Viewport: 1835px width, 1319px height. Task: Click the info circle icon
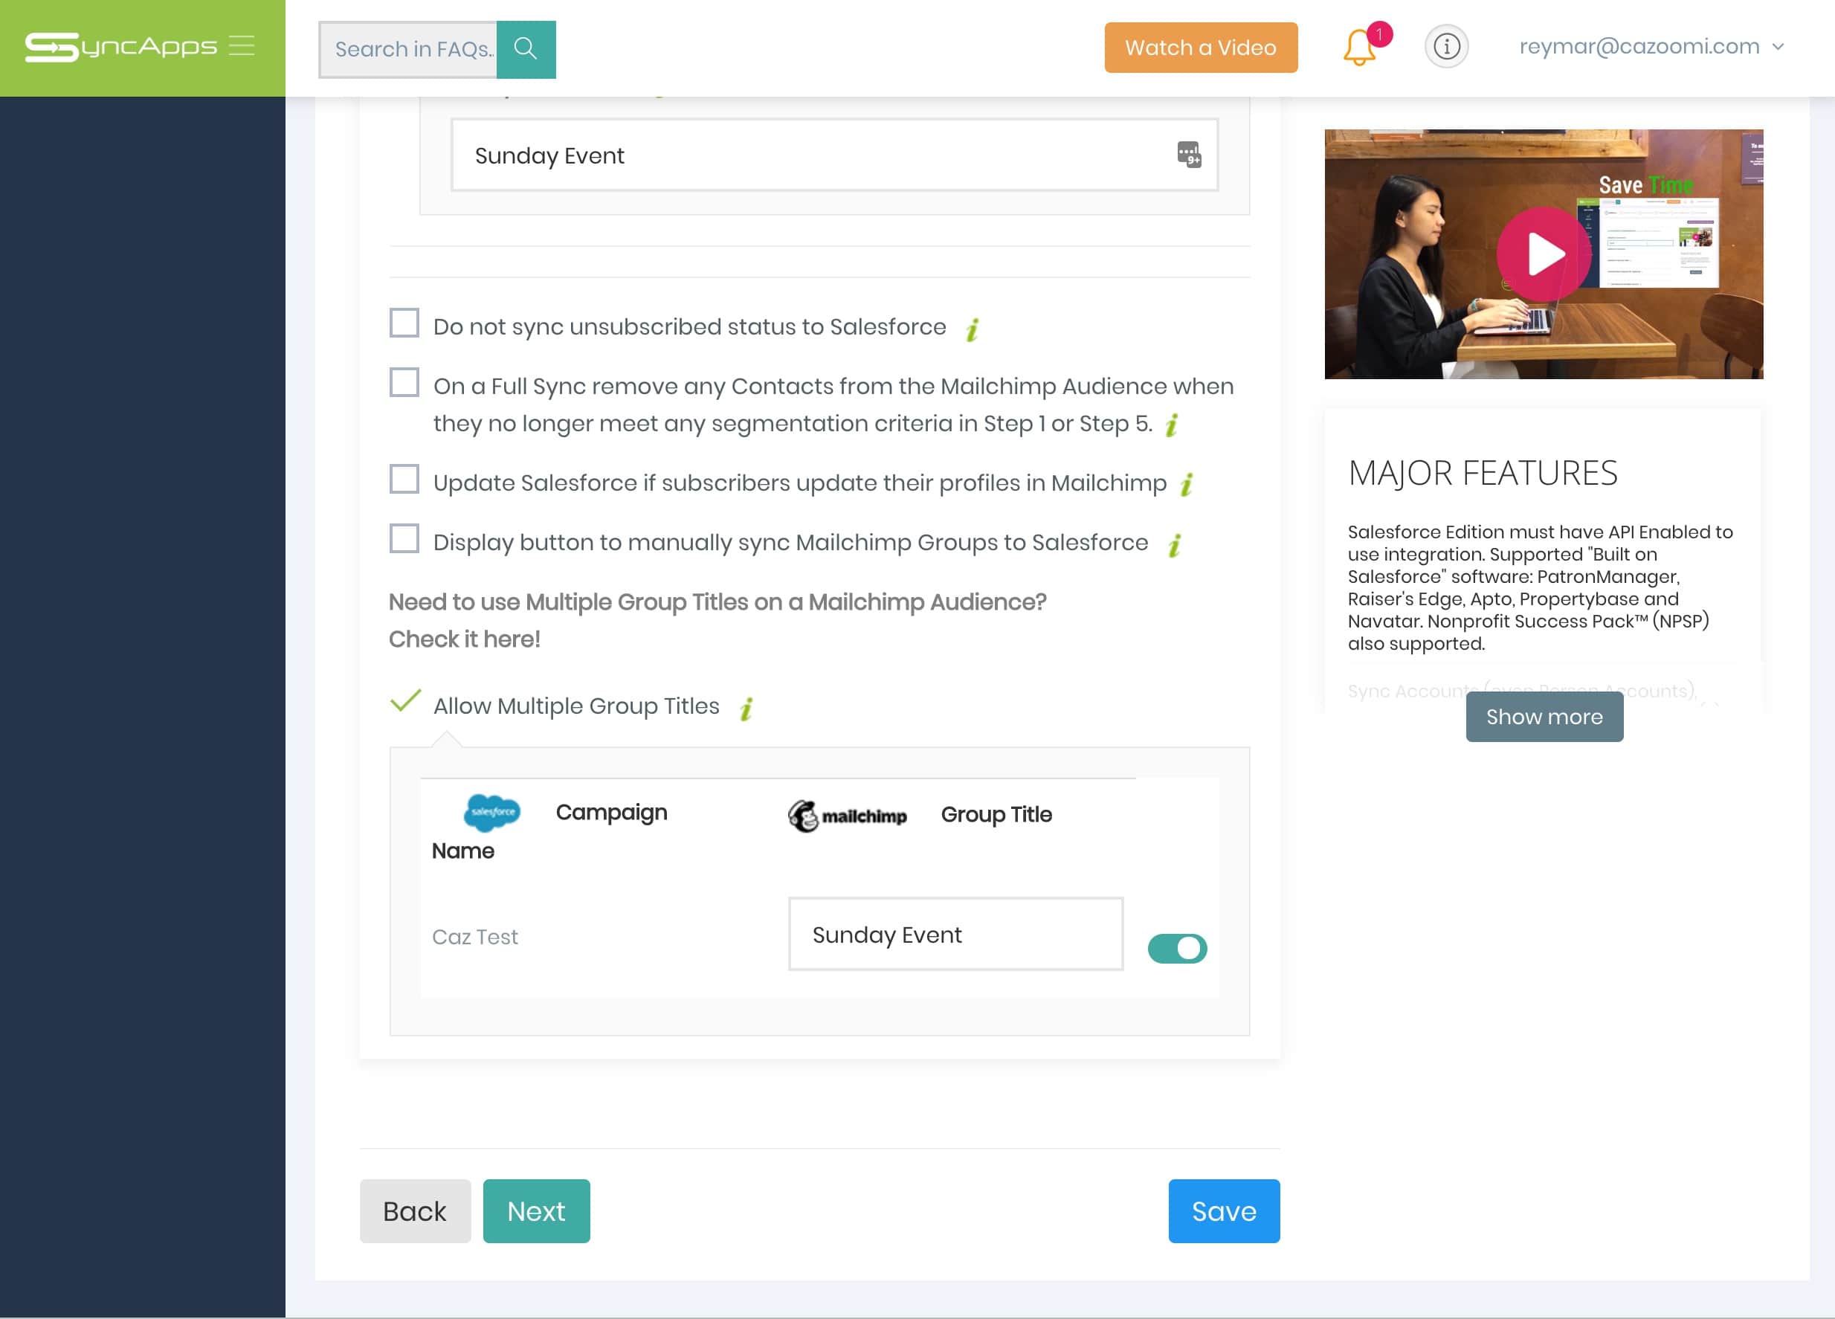tap(1448, 45)
